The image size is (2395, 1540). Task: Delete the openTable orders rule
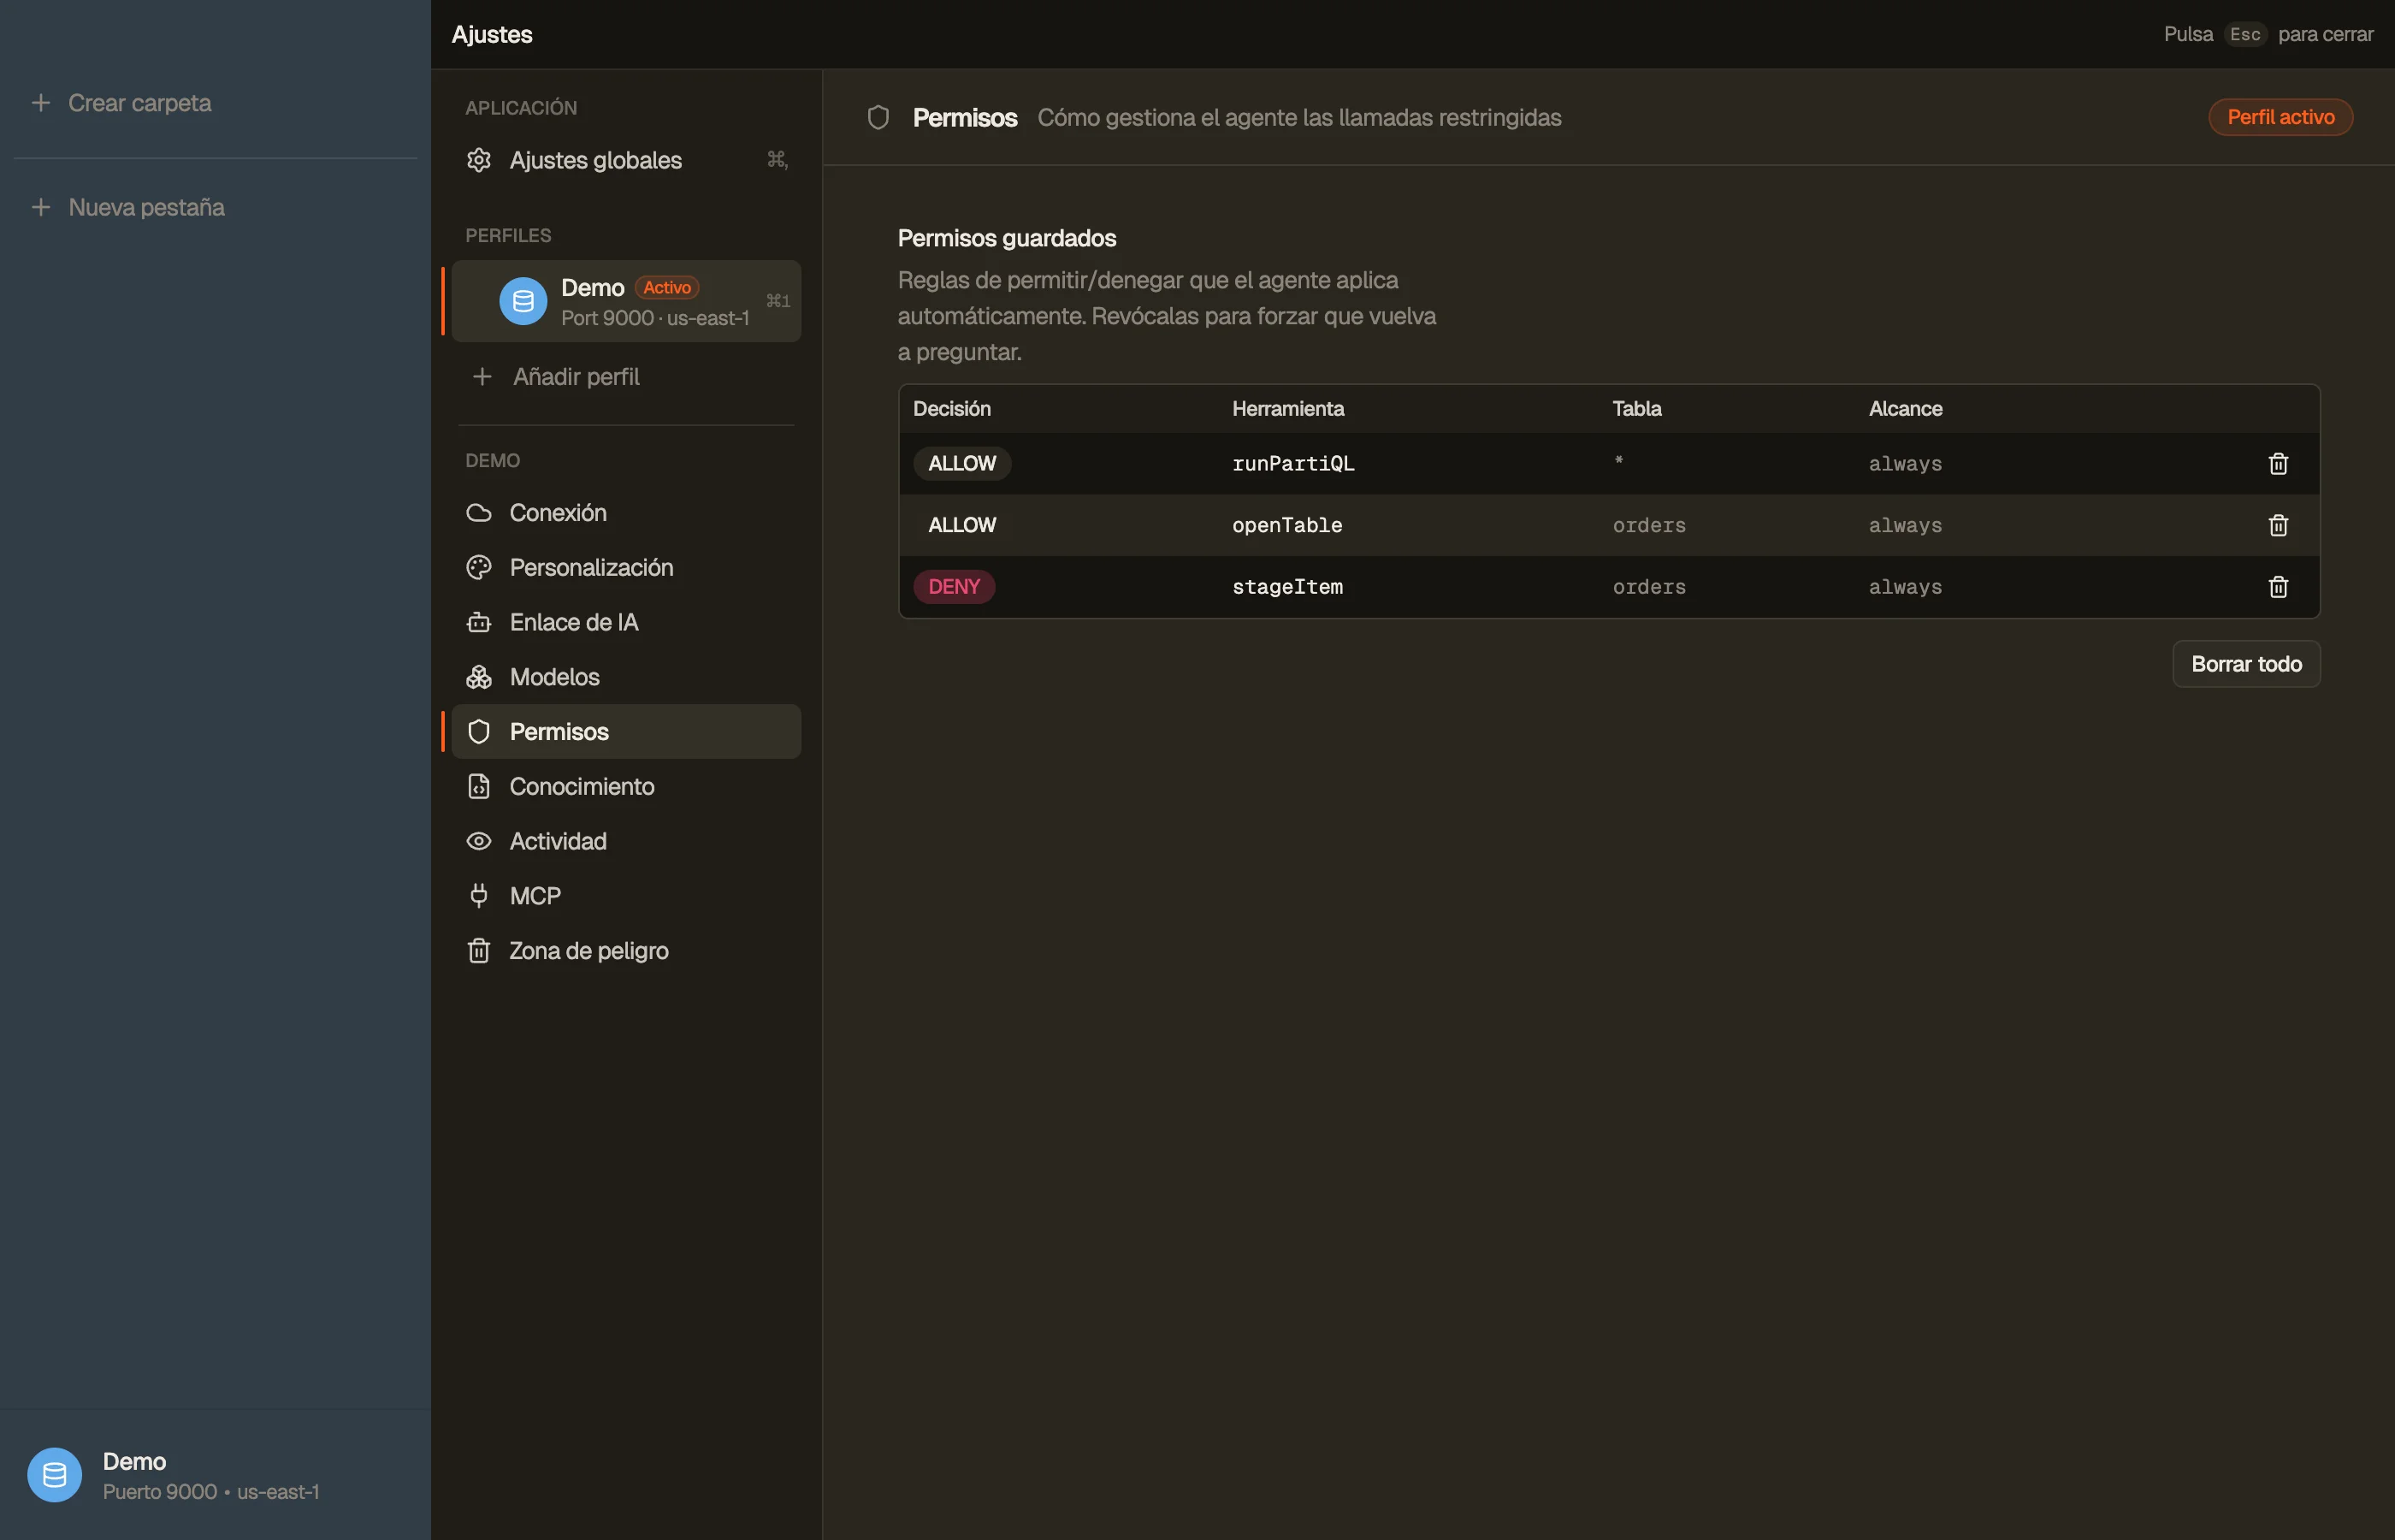point(2278,525)
